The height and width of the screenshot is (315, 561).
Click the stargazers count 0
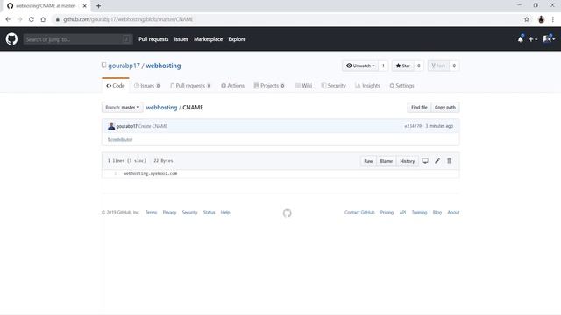[x=419, y=66]
